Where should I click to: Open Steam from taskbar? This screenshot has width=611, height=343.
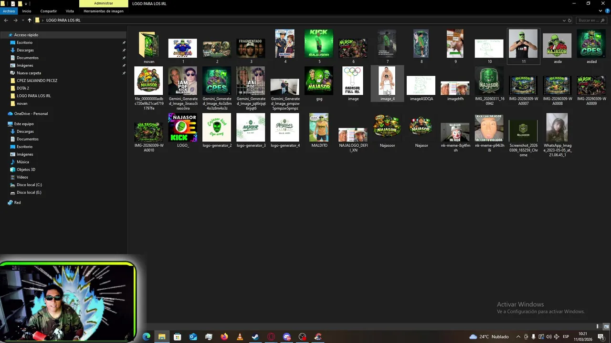click(255, 337)
